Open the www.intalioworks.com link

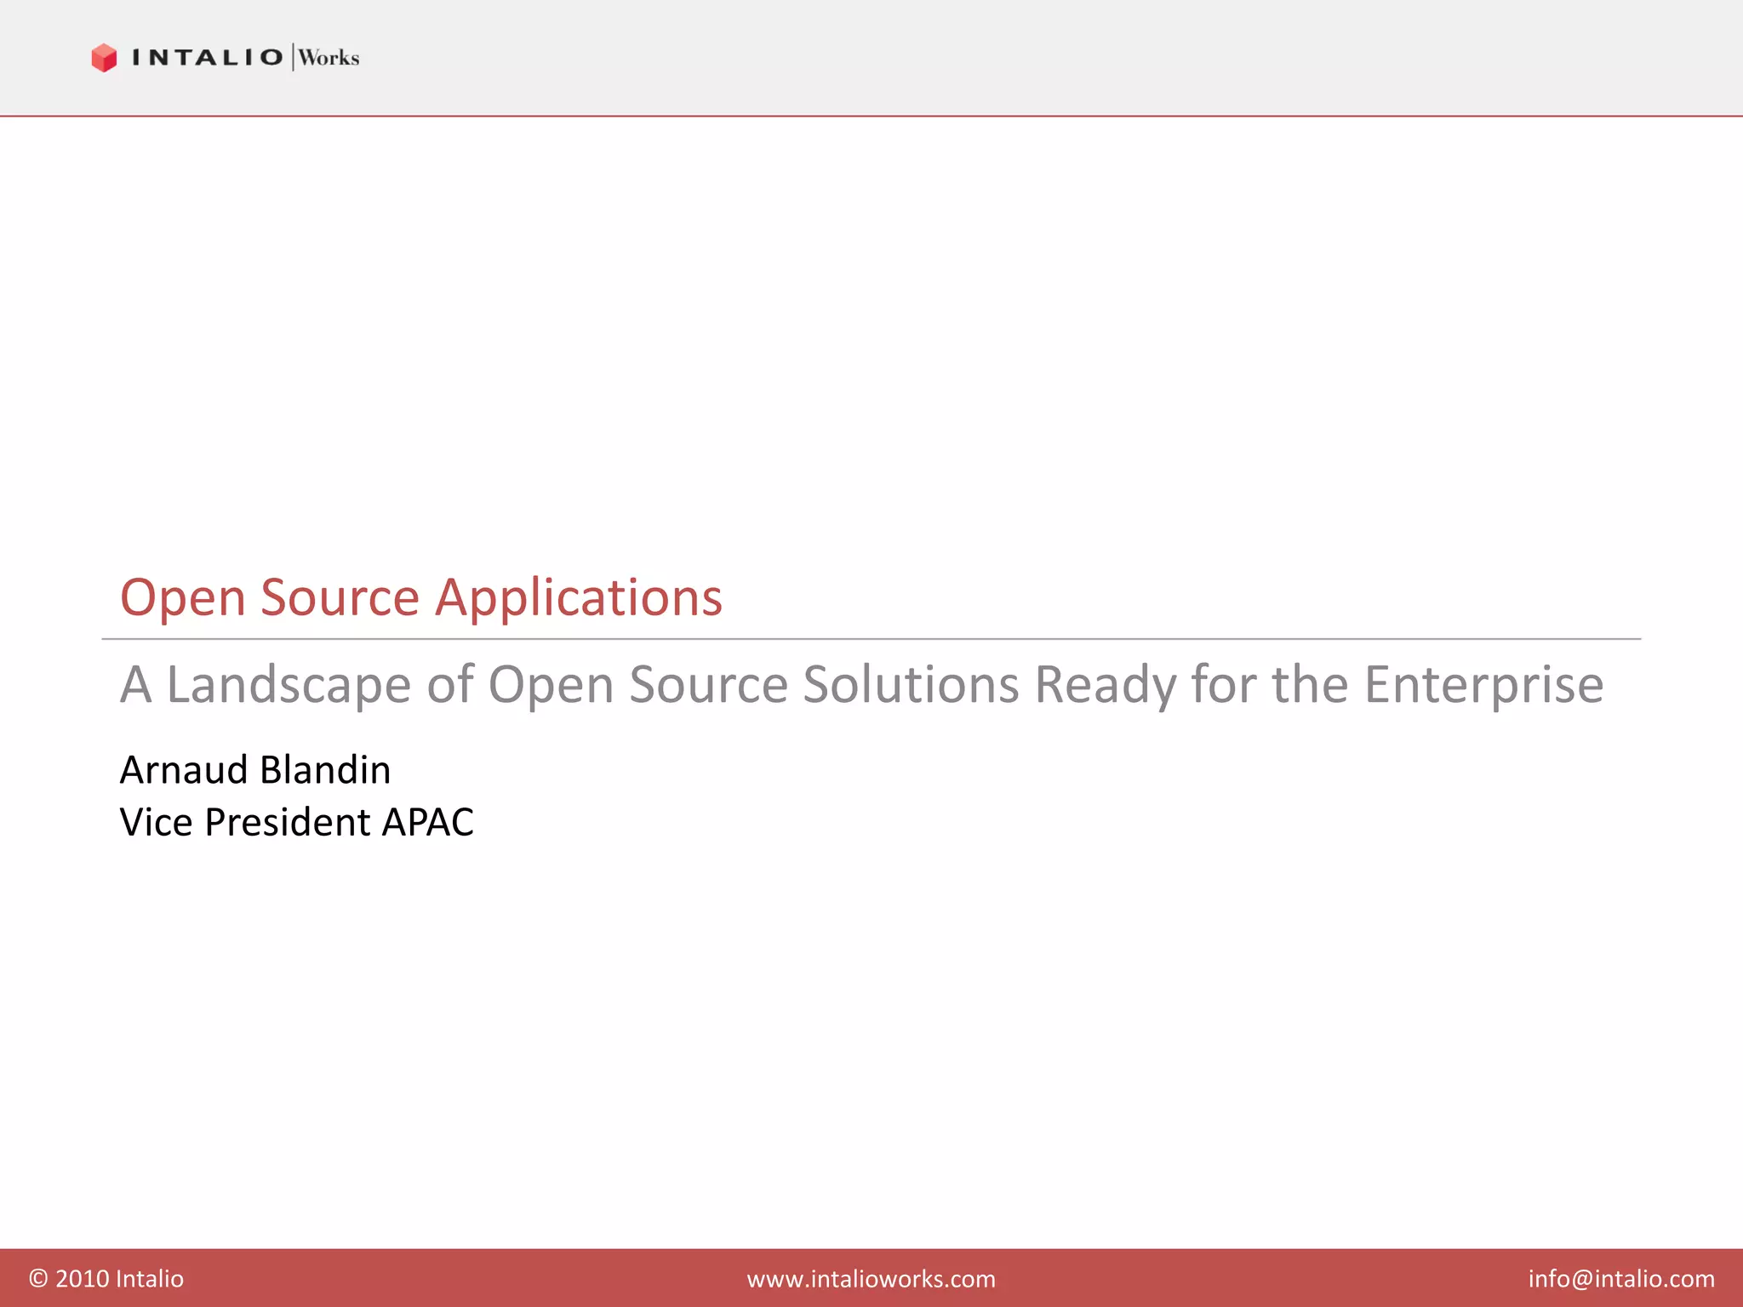click(x=871, y=1278)
